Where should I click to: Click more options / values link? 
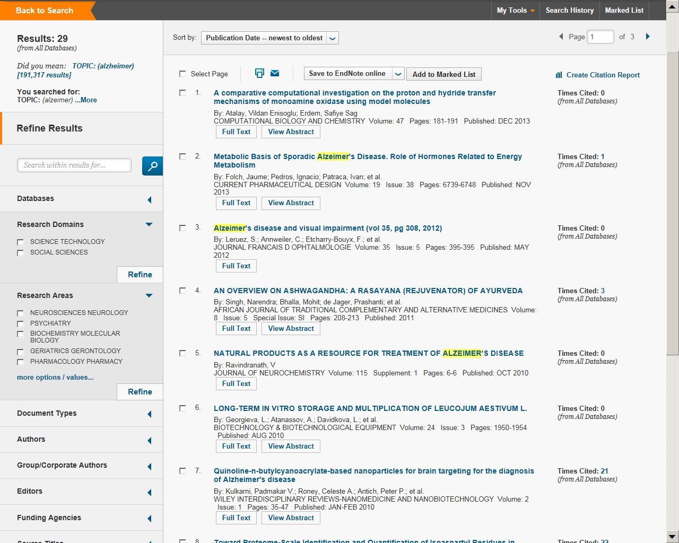pos(55,378)
